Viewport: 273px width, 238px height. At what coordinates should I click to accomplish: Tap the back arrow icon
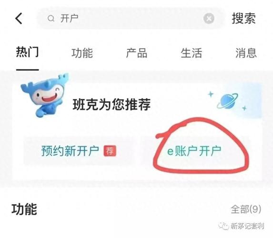tap(19, 19)
